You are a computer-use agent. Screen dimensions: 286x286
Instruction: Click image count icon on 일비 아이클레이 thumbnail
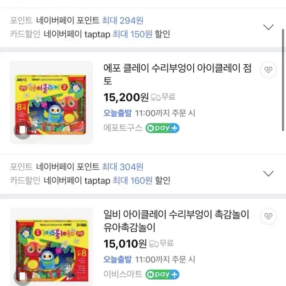[22, 277]
